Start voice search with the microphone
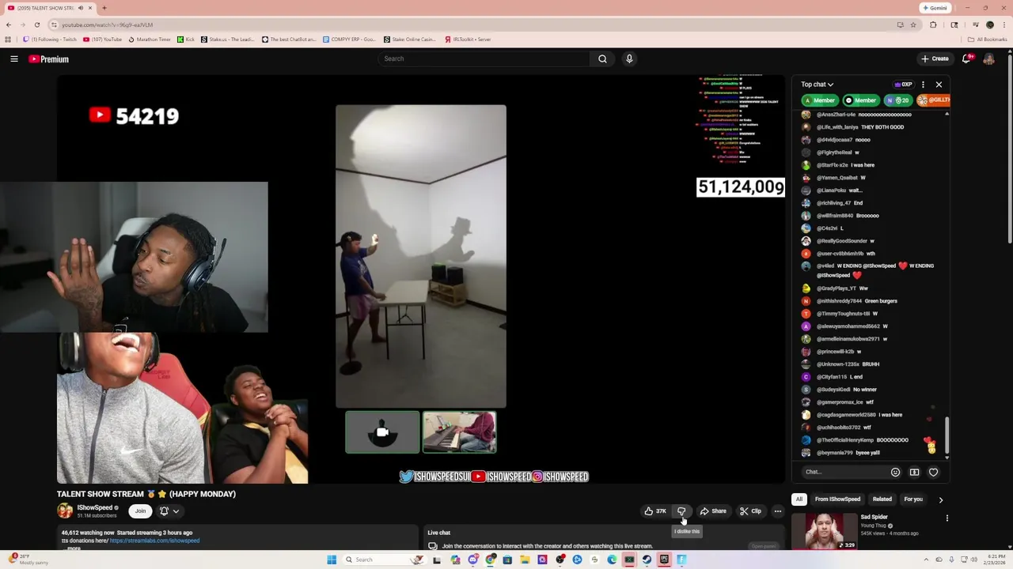The image size is (1013, 569). (x=629, y=58)
